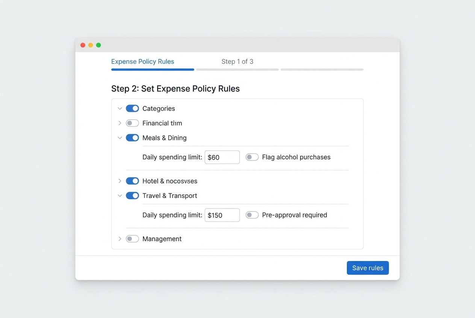Enable Flag alcohol purchases
Viewport: 475px width, 318px height.
click(252, 157)
